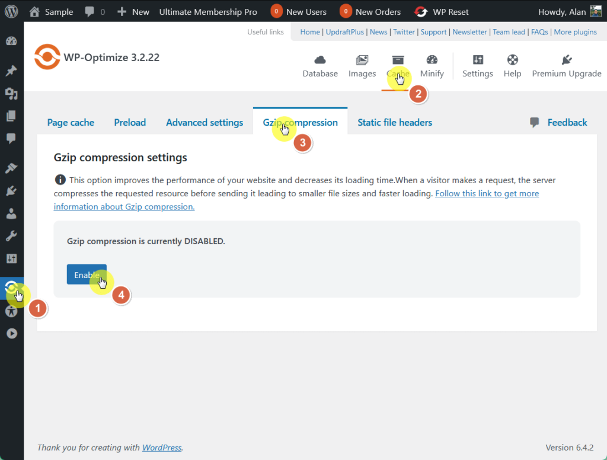This screenshot has width=607, height=460.
Task: Click the info icon beside description
Action: [x=60, y=180]
